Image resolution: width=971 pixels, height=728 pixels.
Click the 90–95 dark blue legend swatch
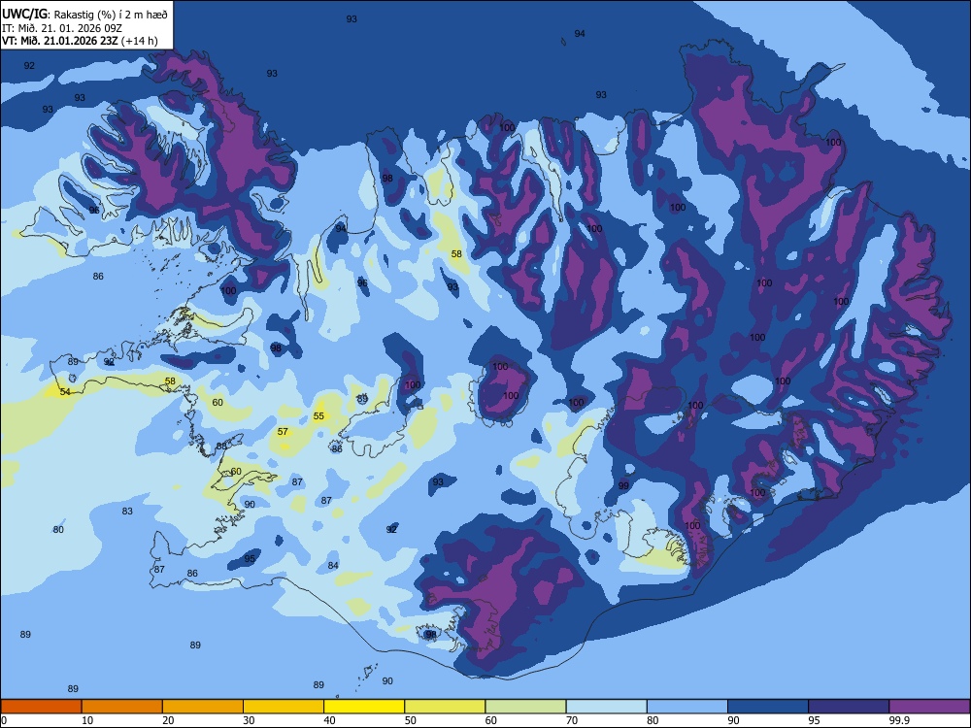click(768, 707)
